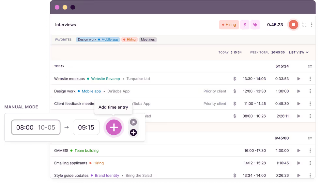Open tags selector icon in timer bar
This screenshot has width=321, height=185.
255,25
